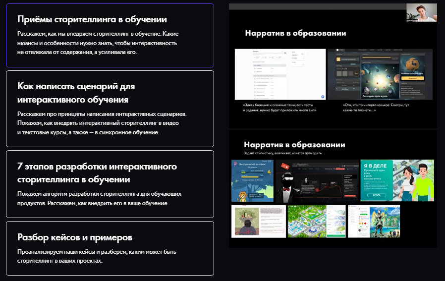Click the blue chat bubble icon
This screenshot has height=281, width=445.
click(323, 97)
